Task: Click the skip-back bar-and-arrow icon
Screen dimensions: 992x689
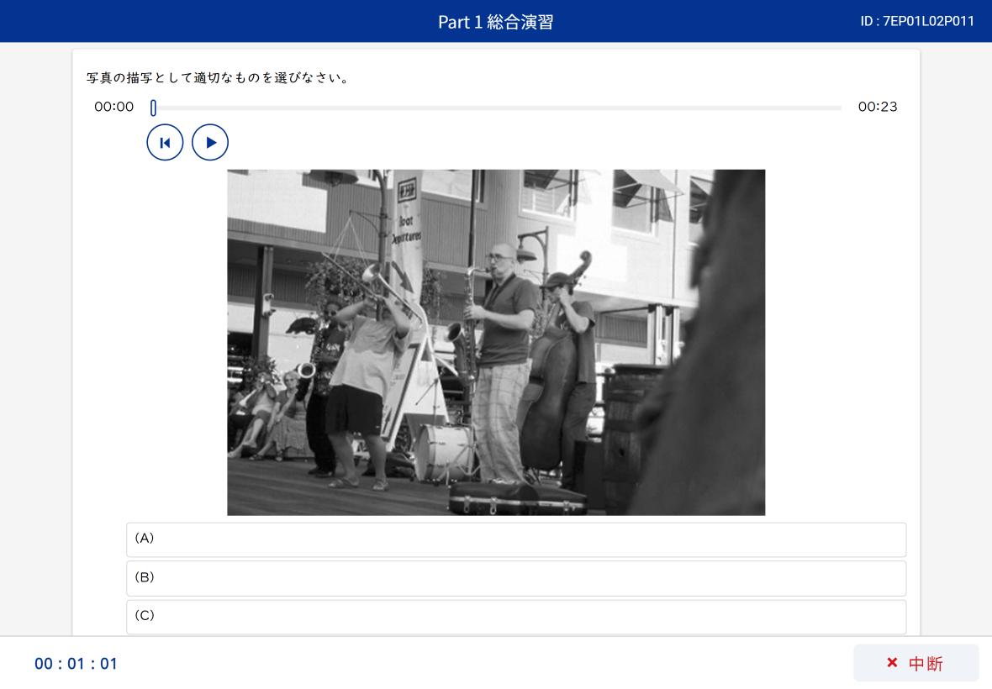Action: pyautogui.click(x=165, y=142)
